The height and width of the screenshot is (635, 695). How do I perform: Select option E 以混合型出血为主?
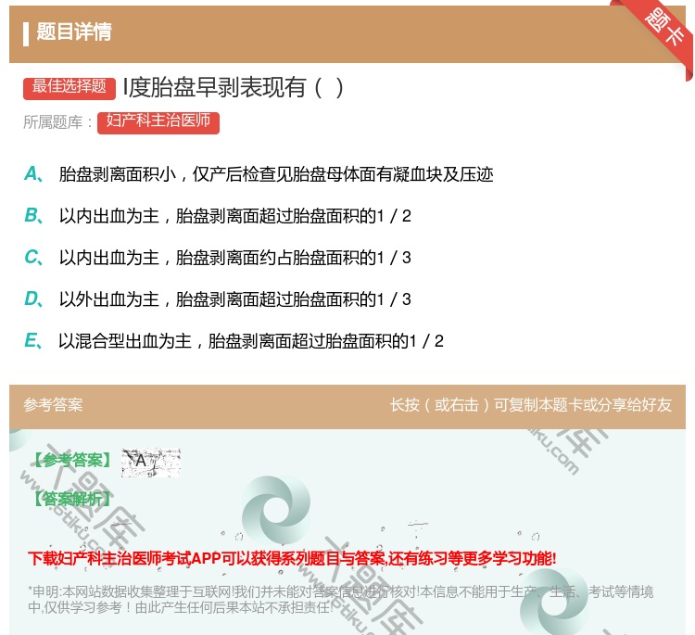click(234, 341)
